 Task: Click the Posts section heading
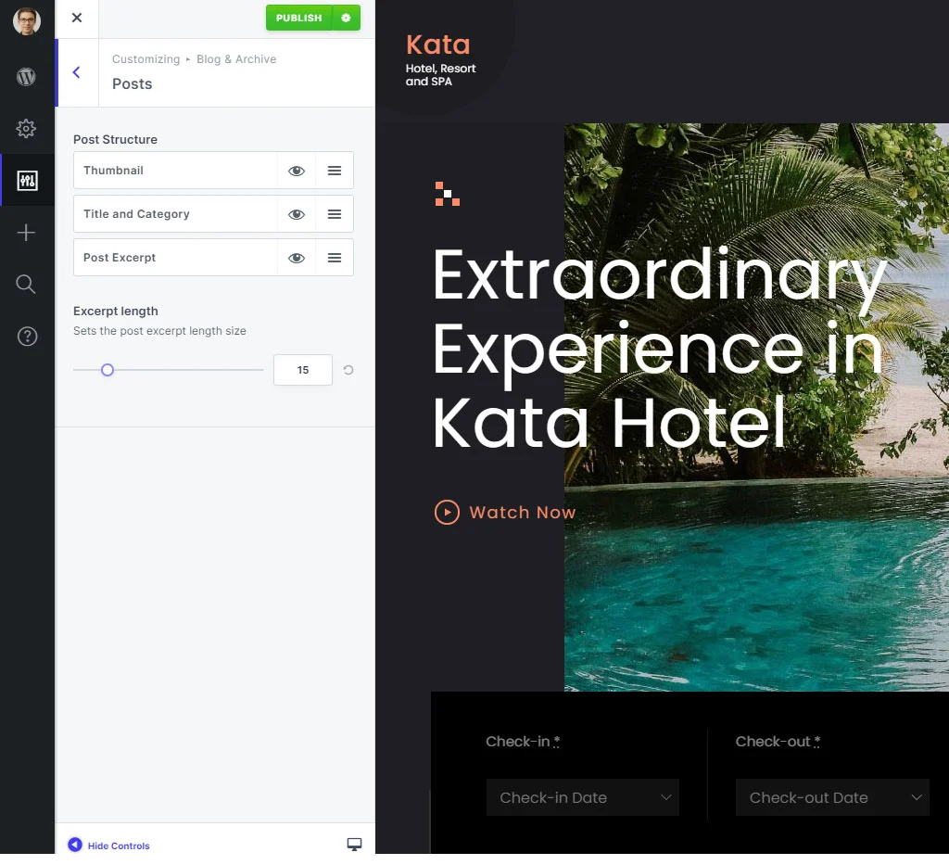click(x=132, y=84)
